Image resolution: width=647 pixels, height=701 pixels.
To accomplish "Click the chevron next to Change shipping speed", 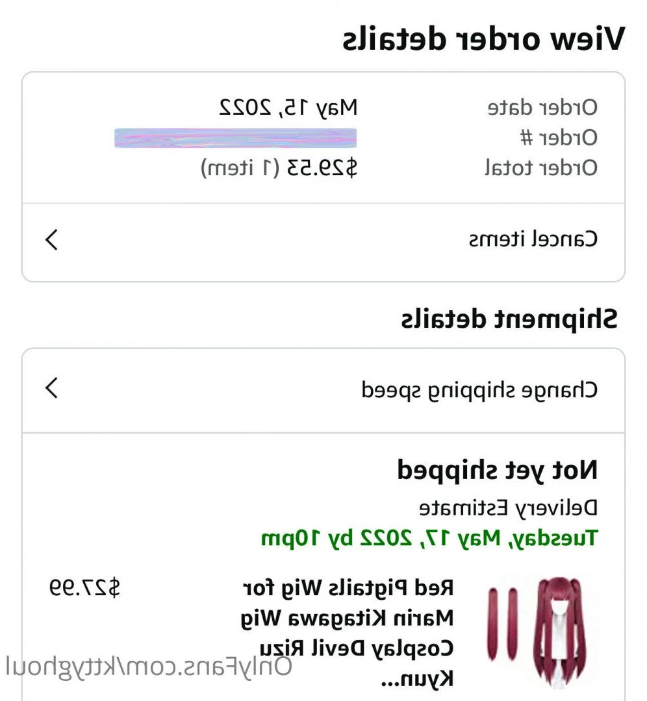I will coord(51,389).
